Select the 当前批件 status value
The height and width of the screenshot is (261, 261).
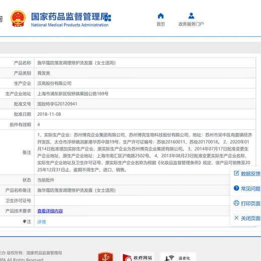tap(46, 180)
